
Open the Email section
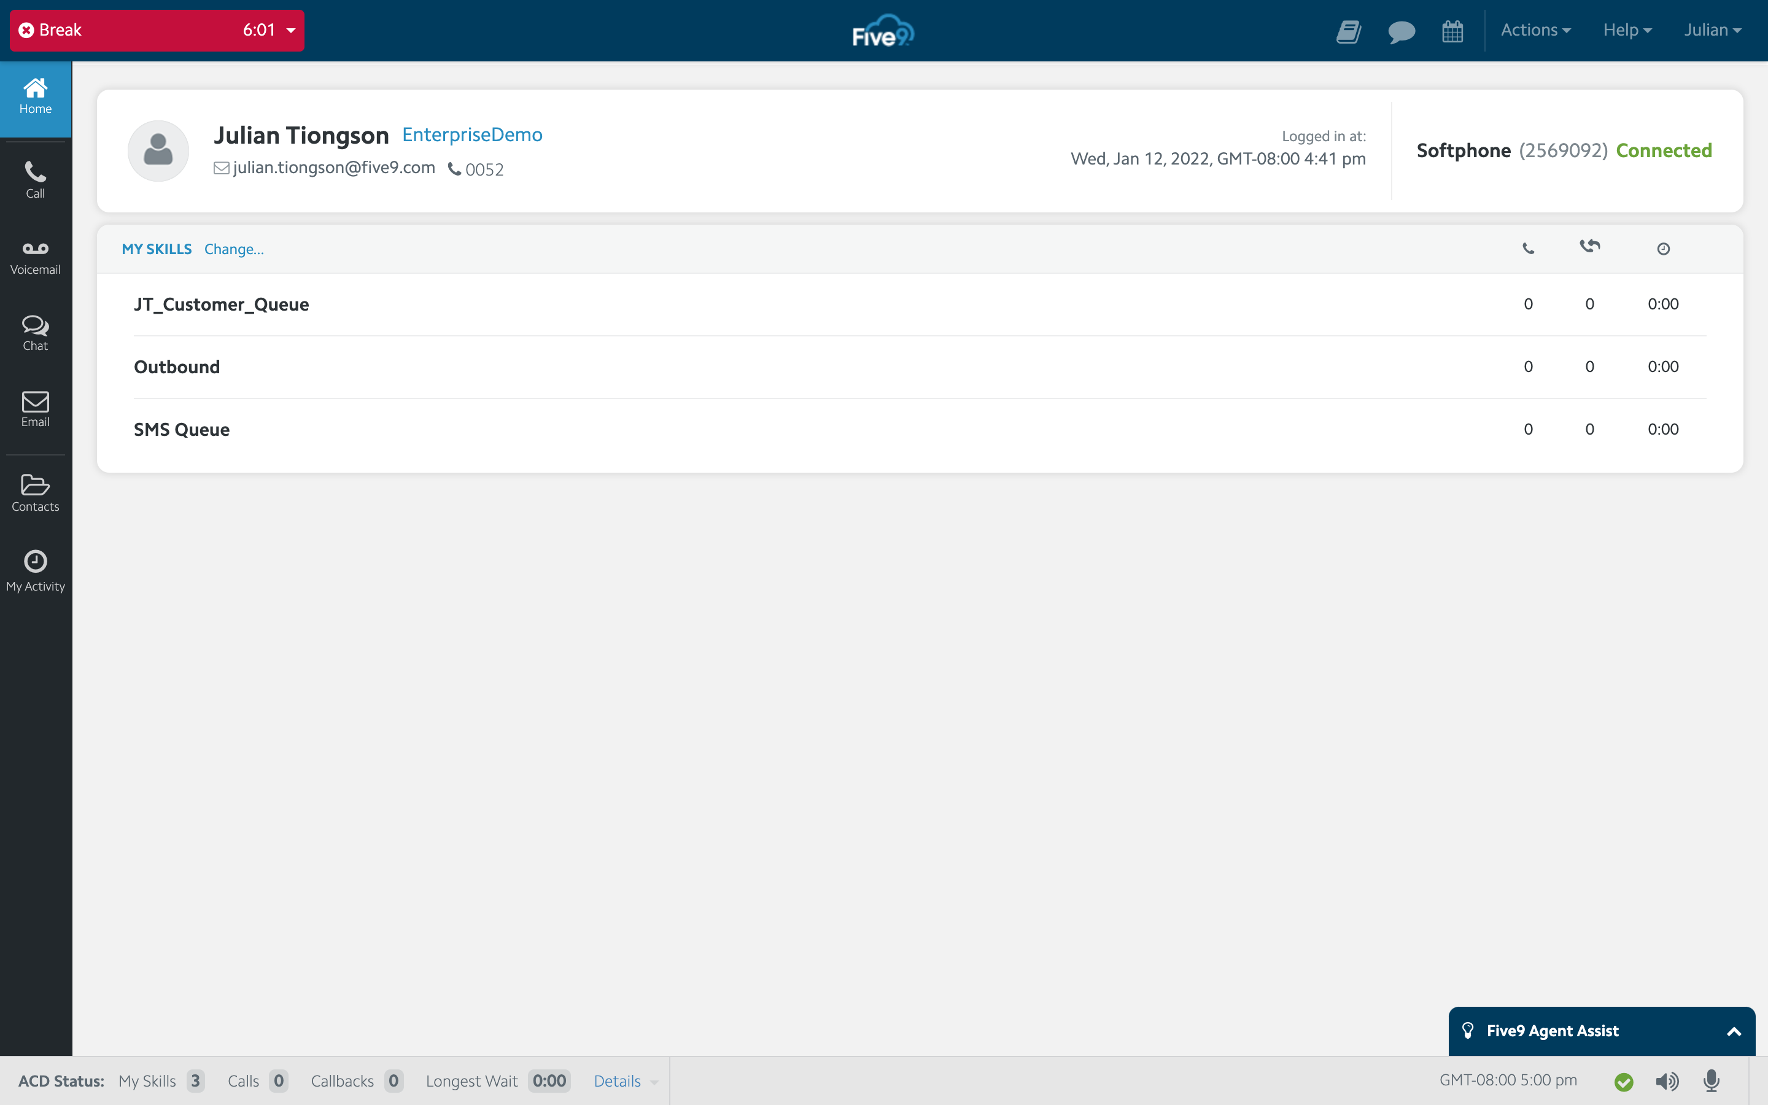tap(35, 409)
